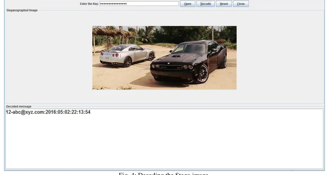Click the 'Steganographed Image' panel title
326x175 pixels.
point(22,10)
